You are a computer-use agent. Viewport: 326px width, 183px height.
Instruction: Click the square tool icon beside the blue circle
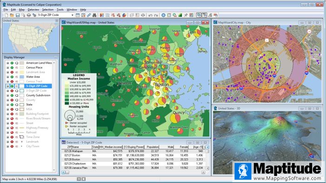tap(169, 15)
